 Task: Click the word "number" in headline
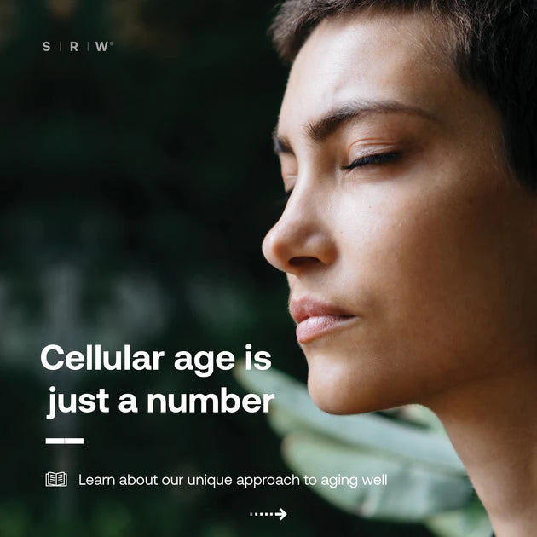coord(211,399)
